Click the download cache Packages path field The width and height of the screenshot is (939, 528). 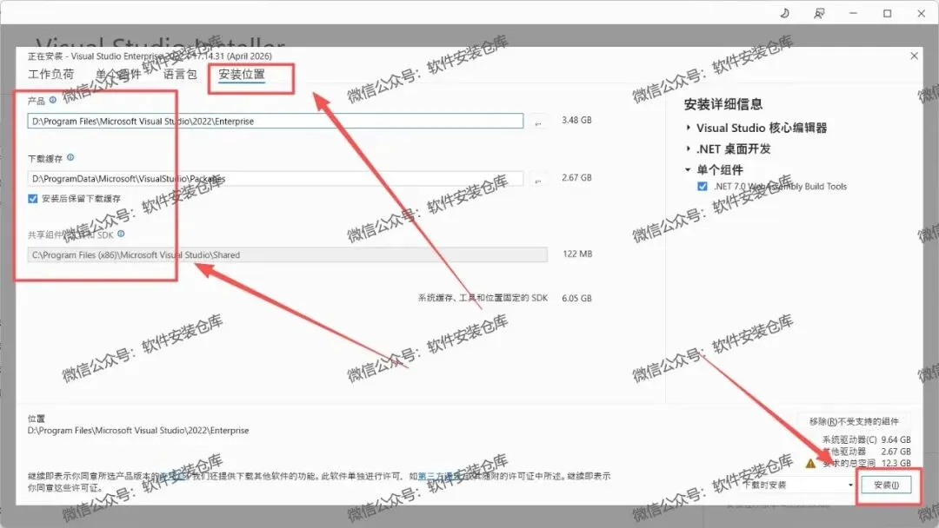tap(276, 179)
